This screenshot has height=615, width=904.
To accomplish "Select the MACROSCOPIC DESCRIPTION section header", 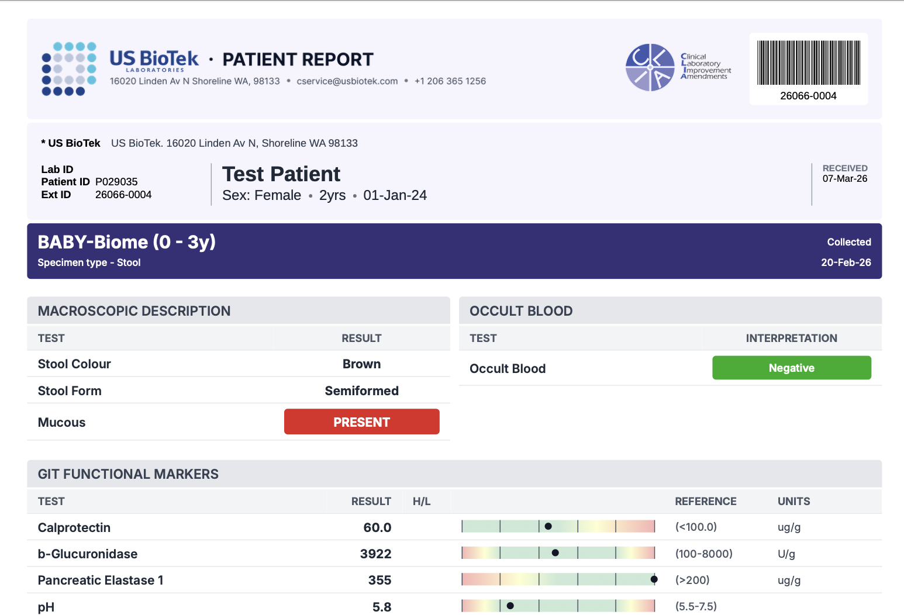I will coord(134,311).
